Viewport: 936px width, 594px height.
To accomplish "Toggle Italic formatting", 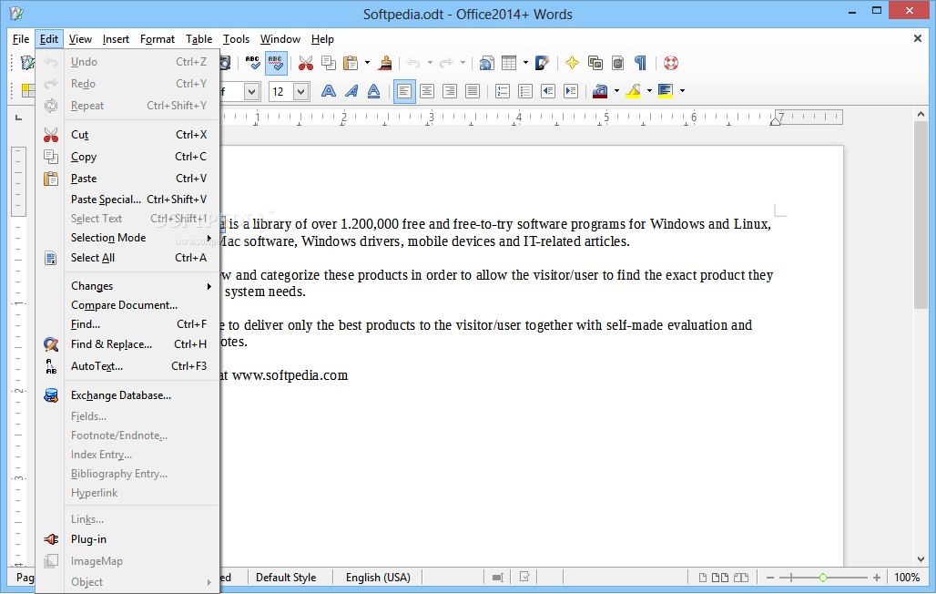I will 351,91.
